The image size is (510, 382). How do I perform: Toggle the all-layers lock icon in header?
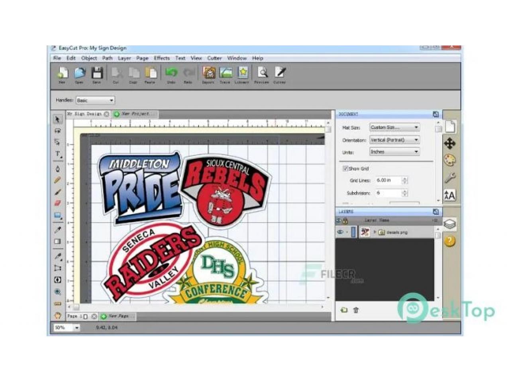coord(345,220)
